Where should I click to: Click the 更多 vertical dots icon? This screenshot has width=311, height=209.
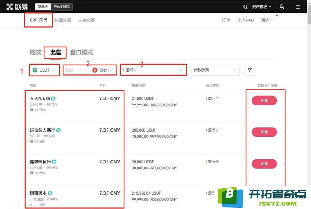click(273, 20)
